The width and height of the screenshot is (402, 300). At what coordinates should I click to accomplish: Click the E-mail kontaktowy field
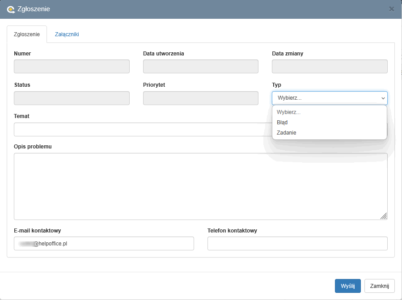(x=104, y=244)
